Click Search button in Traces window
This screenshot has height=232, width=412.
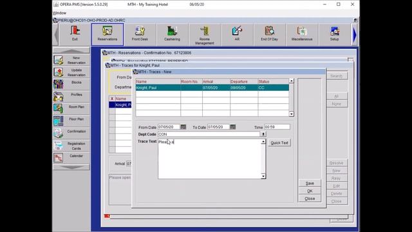click(336, 76)
